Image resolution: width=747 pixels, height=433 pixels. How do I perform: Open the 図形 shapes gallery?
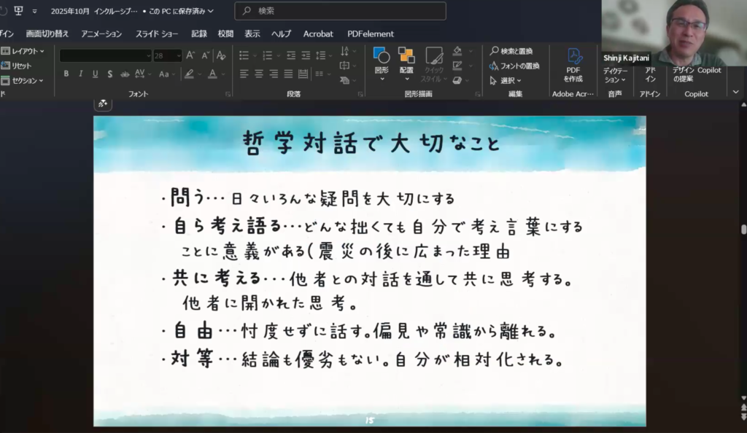[x=382, y=61]
